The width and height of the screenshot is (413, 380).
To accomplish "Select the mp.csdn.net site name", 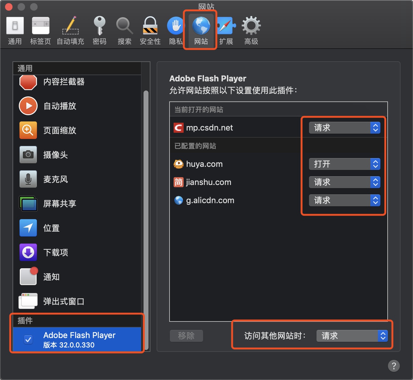I will 210,128.
